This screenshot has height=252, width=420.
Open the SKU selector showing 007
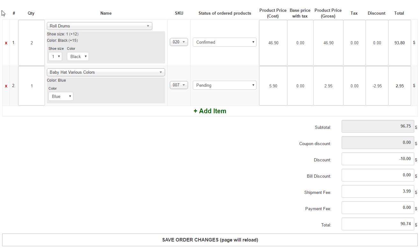tap(178, 85)
